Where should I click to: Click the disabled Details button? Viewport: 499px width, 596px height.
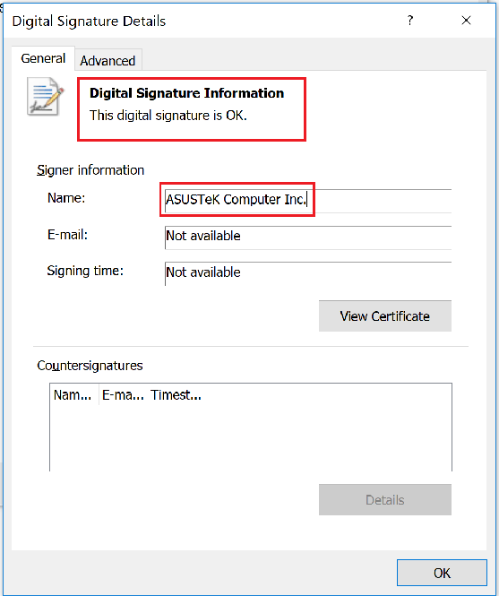click(x=385, y=499)
